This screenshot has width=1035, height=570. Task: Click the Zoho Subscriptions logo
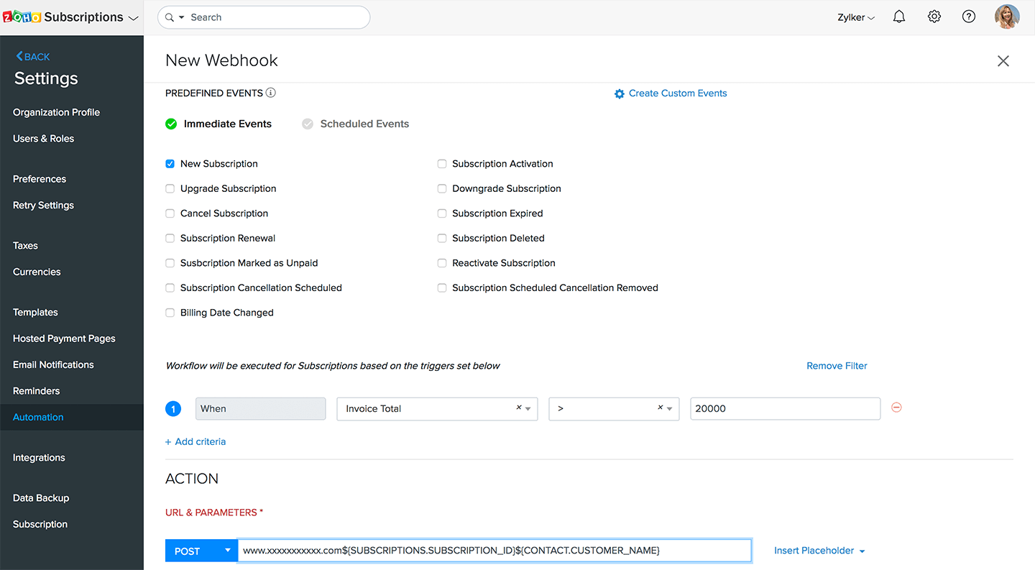[22, 17]
